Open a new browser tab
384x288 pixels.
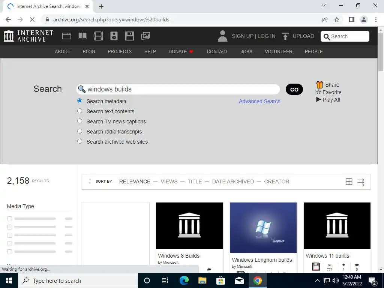coord(101,6)
